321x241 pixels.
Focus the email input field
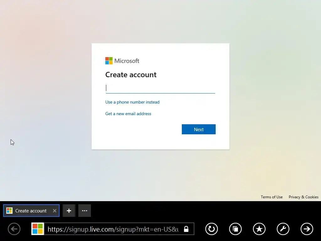pos(160,88)
